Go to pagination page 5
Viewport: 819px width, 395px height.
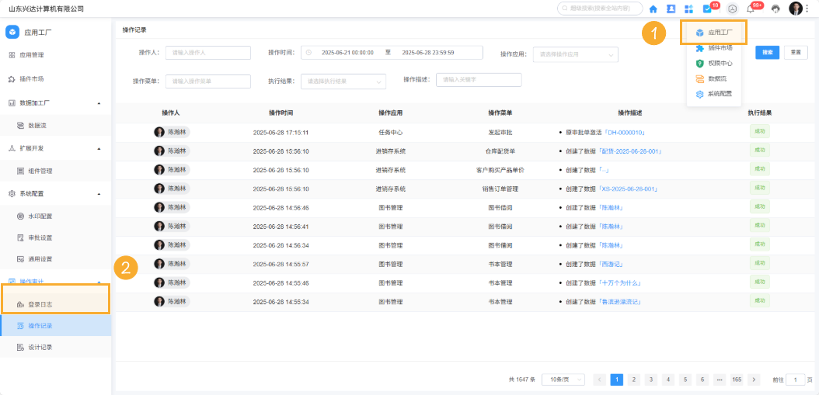click(685, 380)
